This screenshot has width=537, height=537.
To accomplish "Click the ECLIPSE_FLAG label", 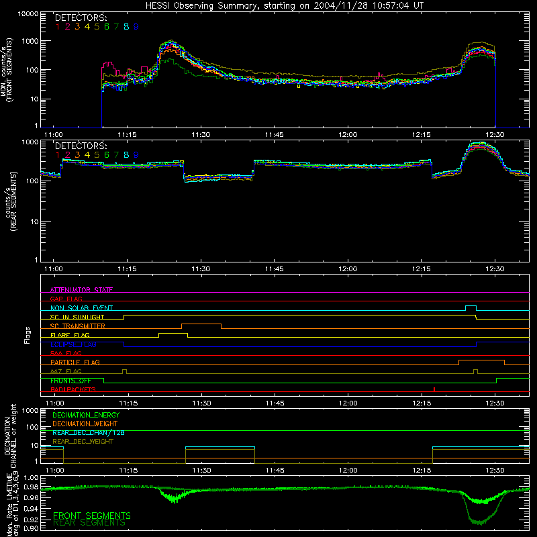I will click(73, 344).
